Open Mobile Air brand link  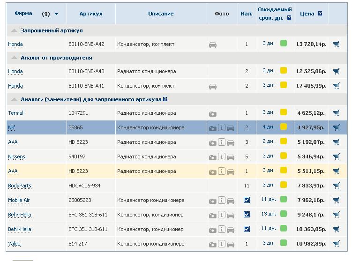point(19,200)
